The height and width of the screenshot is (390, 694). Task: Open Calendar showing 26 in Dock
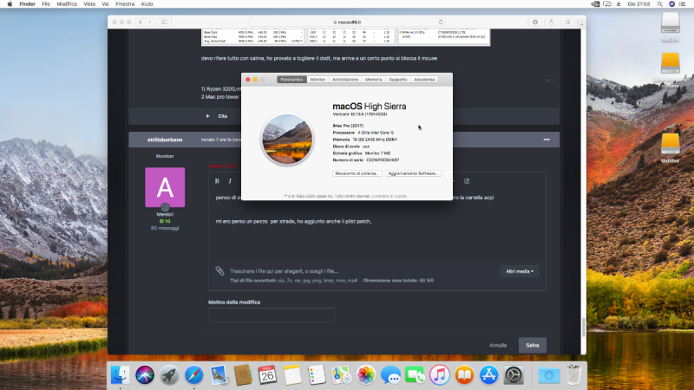[267, 375]
